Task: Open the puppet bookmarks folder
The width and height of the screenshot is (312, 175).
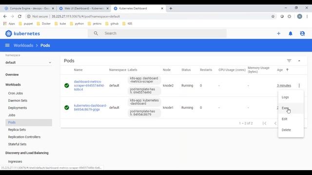Action: tap(26, 24)
